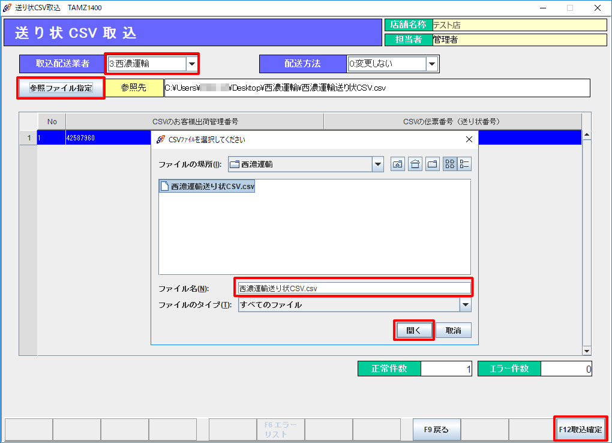Click the 参照ファイル指定 button
The width and height of the screenshot is (612, 443).
tap(61, 88)
